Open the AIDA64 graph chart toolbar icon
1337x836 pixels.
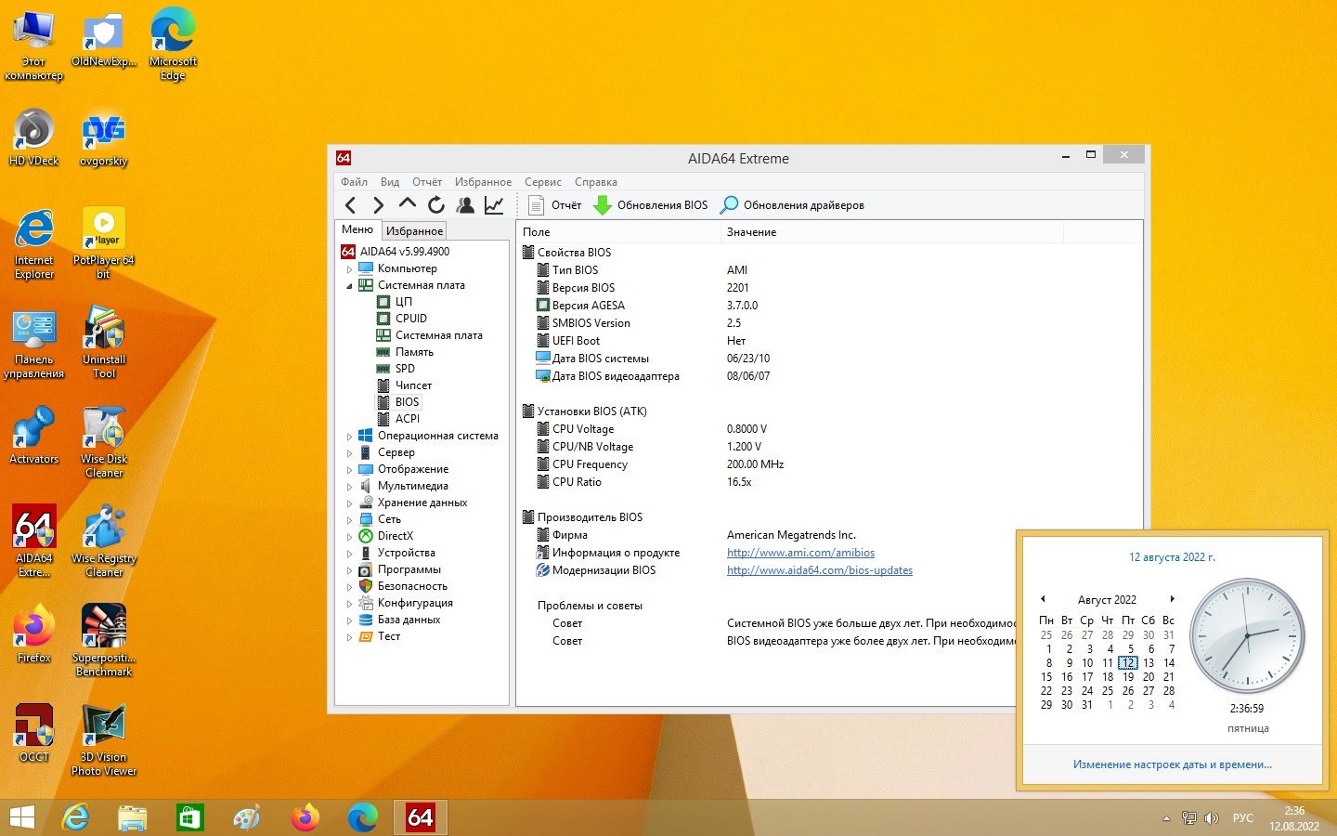(494, 205)
